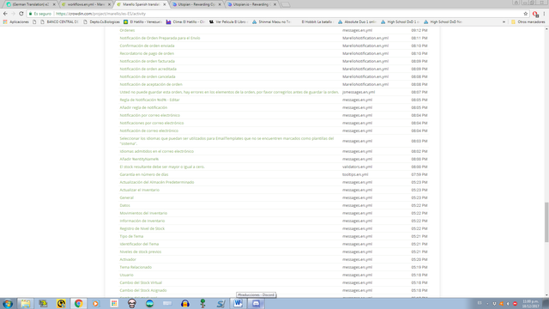Viewport: 549px width, 309px height.
Task: Open 'Usted no puede guardar esta orden' translation
Action: (229, 92)
